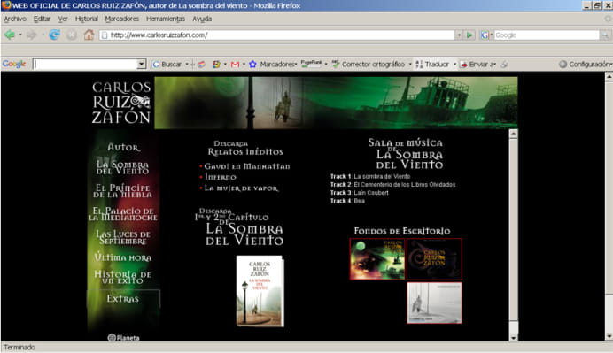
Task: Click the PageRank indicator
Action: [311, 64]
